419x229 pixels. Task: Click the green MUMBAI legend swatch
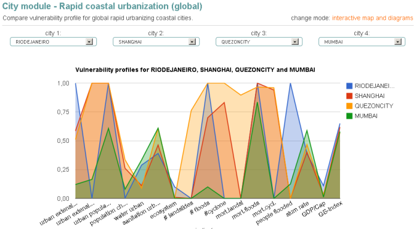coord(349,116)
